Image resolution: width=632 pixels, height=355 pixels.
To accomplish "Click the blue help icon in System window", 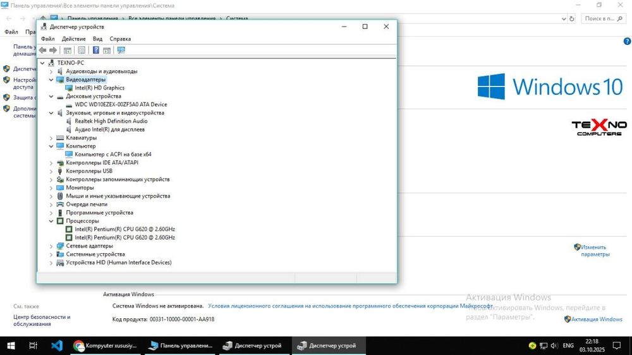I will tap(627, 41).
